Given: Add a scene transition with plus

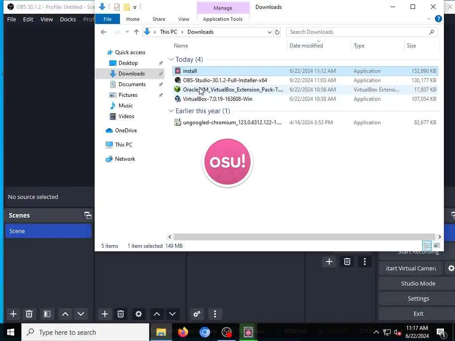Looking at the screenshot, I should [329, 262].
